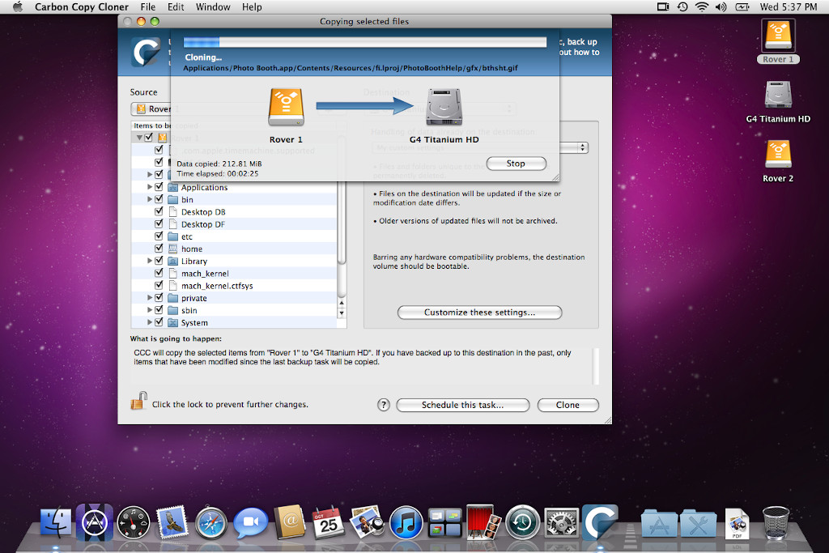Click the Clone button
The image size is (829, 553).
(568, 405)
